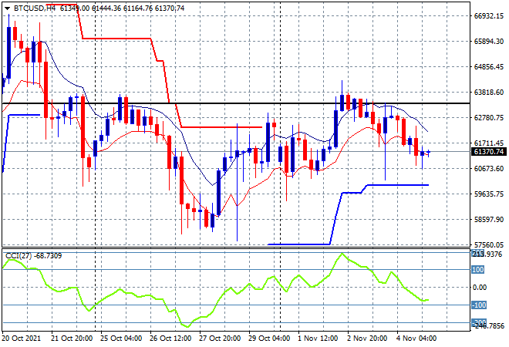Click the CCI -100 level label

tap(477, 305)
